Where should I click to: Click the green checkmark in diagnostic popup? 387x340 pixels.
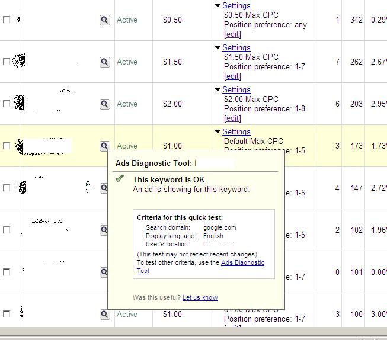[120, 179]
